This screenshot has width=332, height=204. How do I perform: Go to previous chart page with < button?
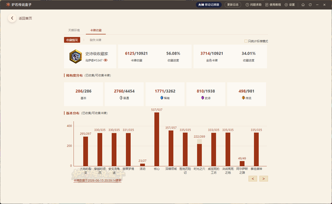[253, 178]
